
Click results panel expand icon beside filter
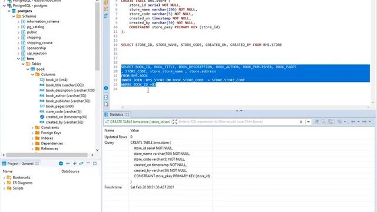pyautogui.click(x=175, y=122)
